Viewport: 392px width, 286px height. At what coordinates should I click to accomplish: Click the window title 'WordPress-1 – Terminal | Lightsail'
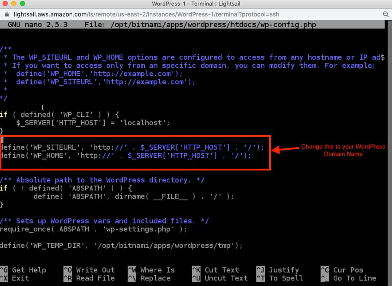pos(196,4)
